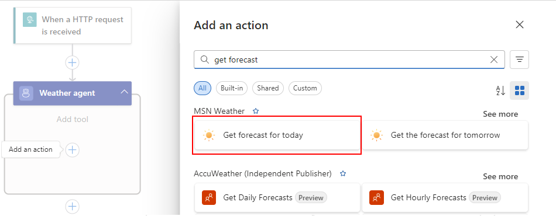Favorite AccuWeather connector with the star icon
The height and width of the screenshot is (216, 556).
click(x=343, y=173)
